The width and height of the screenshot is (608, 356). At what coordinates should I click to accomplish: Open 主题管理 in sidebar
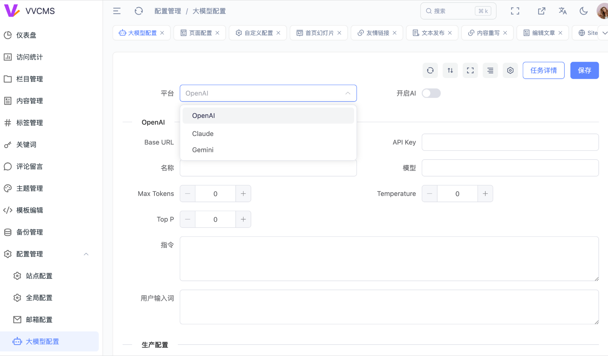click(x=49, y=188)
